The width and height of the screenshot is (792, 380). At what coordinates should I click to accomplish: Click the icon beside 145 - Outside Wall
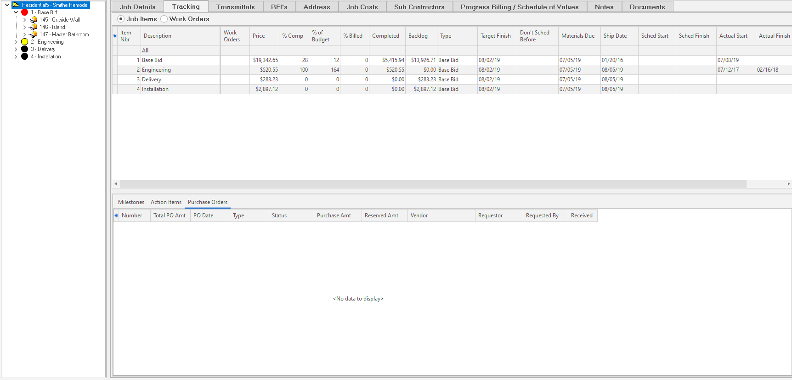34,20
